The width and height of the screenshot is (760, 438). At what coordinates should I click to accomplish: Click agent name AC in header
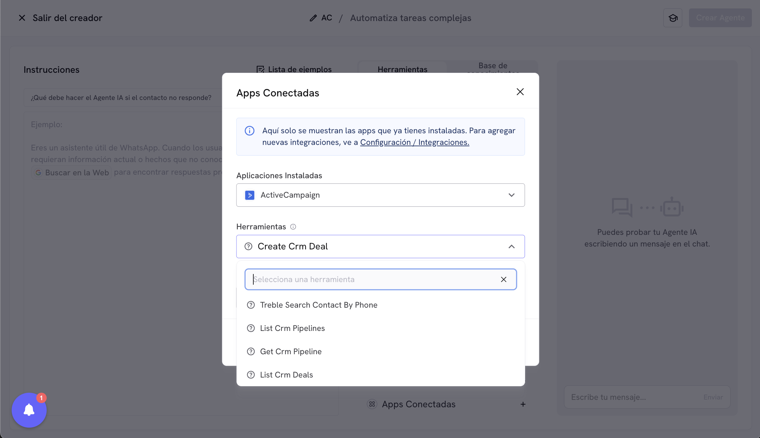pos(327,18)
